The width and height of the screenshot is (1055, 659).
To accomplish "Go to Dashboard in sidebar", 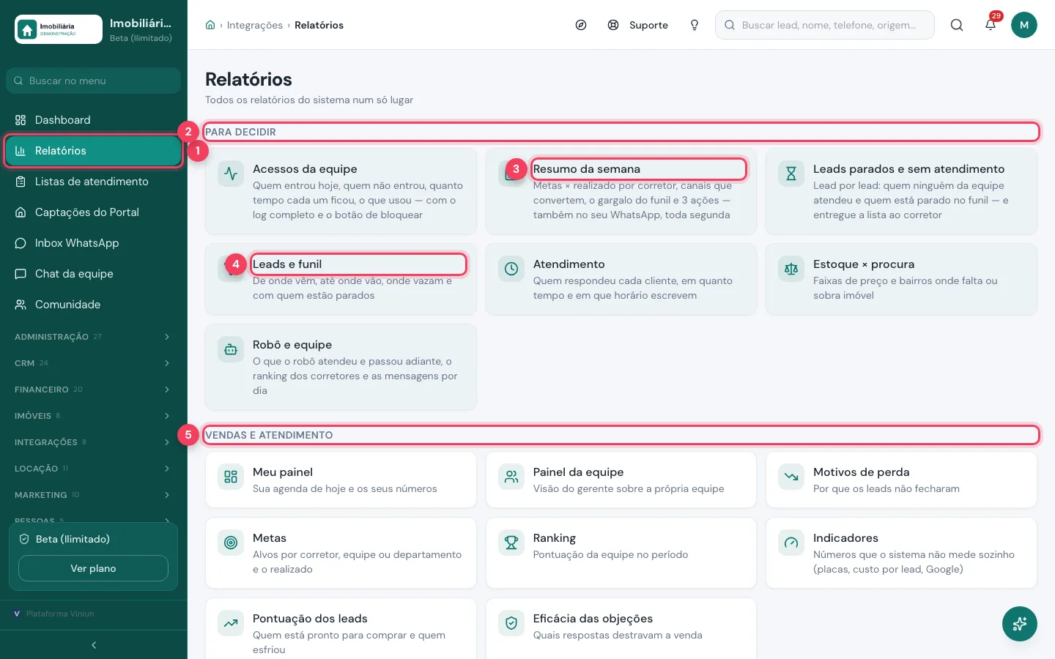I will (93, 120).
